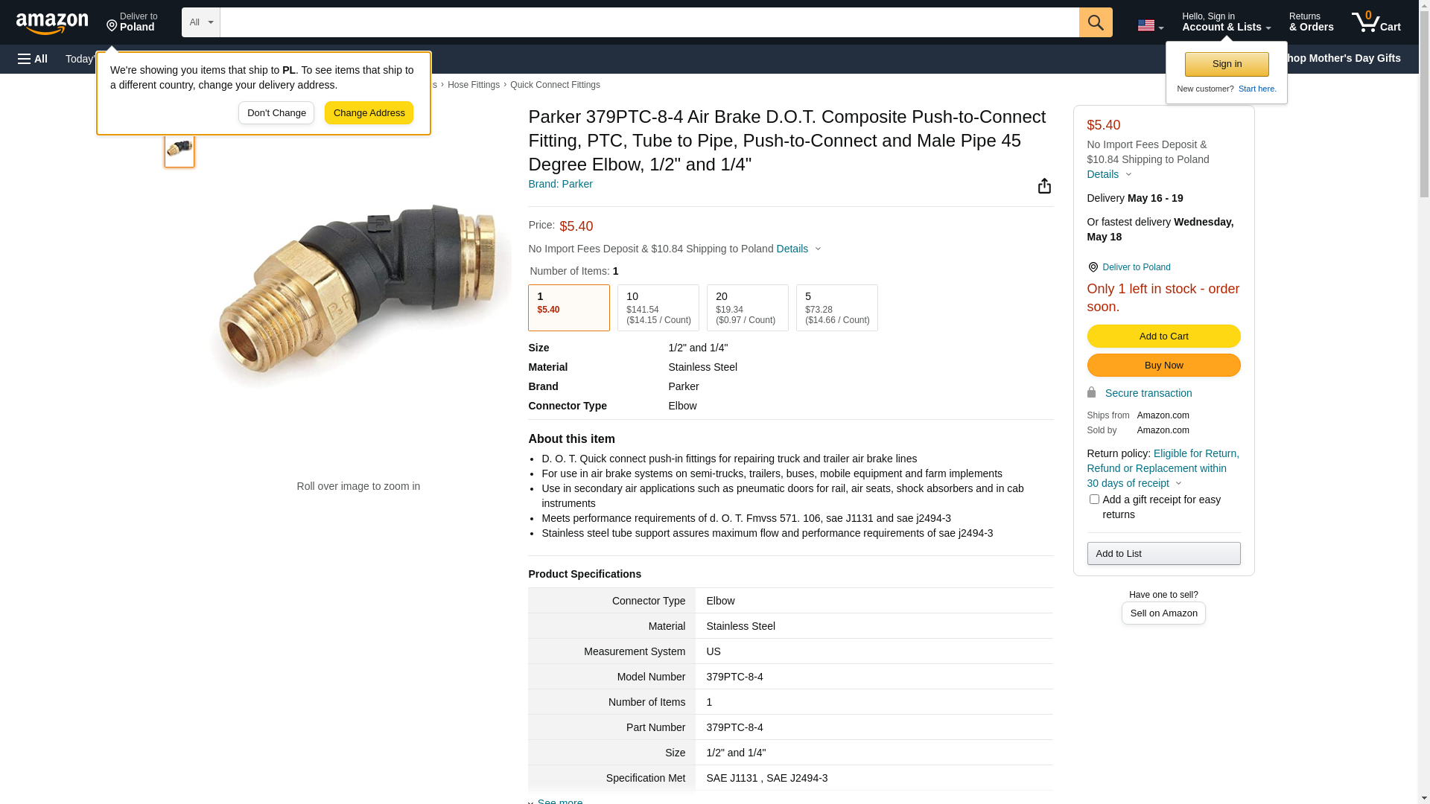This screenshot has width=1430, height=804.
Task: Open the All hamburger menu
Action: point(33,59)
